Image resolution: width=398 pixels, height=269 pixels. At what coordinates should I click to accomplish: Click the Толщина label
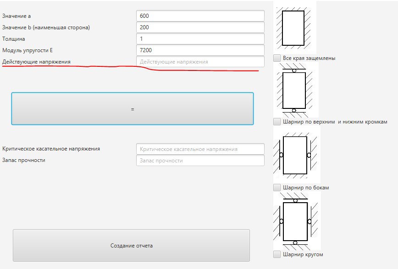tap(13, 39)
